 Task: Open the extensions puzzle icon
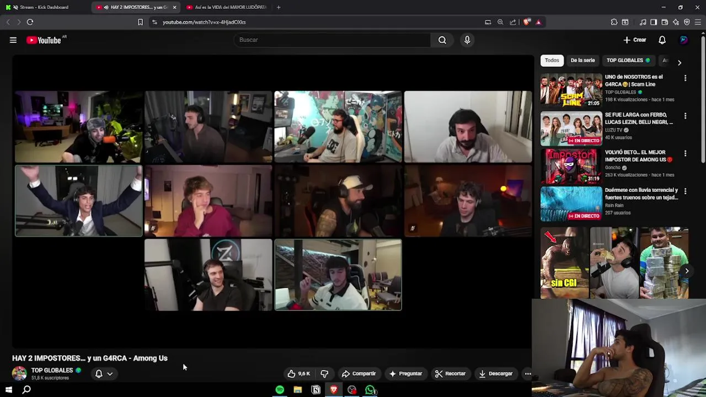[614, 22]
